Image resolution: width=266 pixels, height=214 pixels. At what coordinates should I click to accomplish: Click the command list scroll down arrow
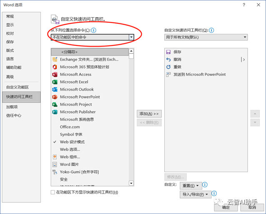click(131, 183)
